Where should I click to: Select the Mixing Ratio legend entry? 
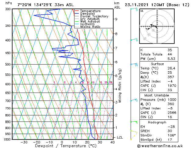point(90,26)
